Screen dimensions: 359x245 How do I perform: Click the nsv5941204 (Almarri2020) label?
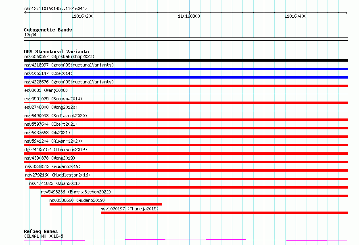(53, 141)
